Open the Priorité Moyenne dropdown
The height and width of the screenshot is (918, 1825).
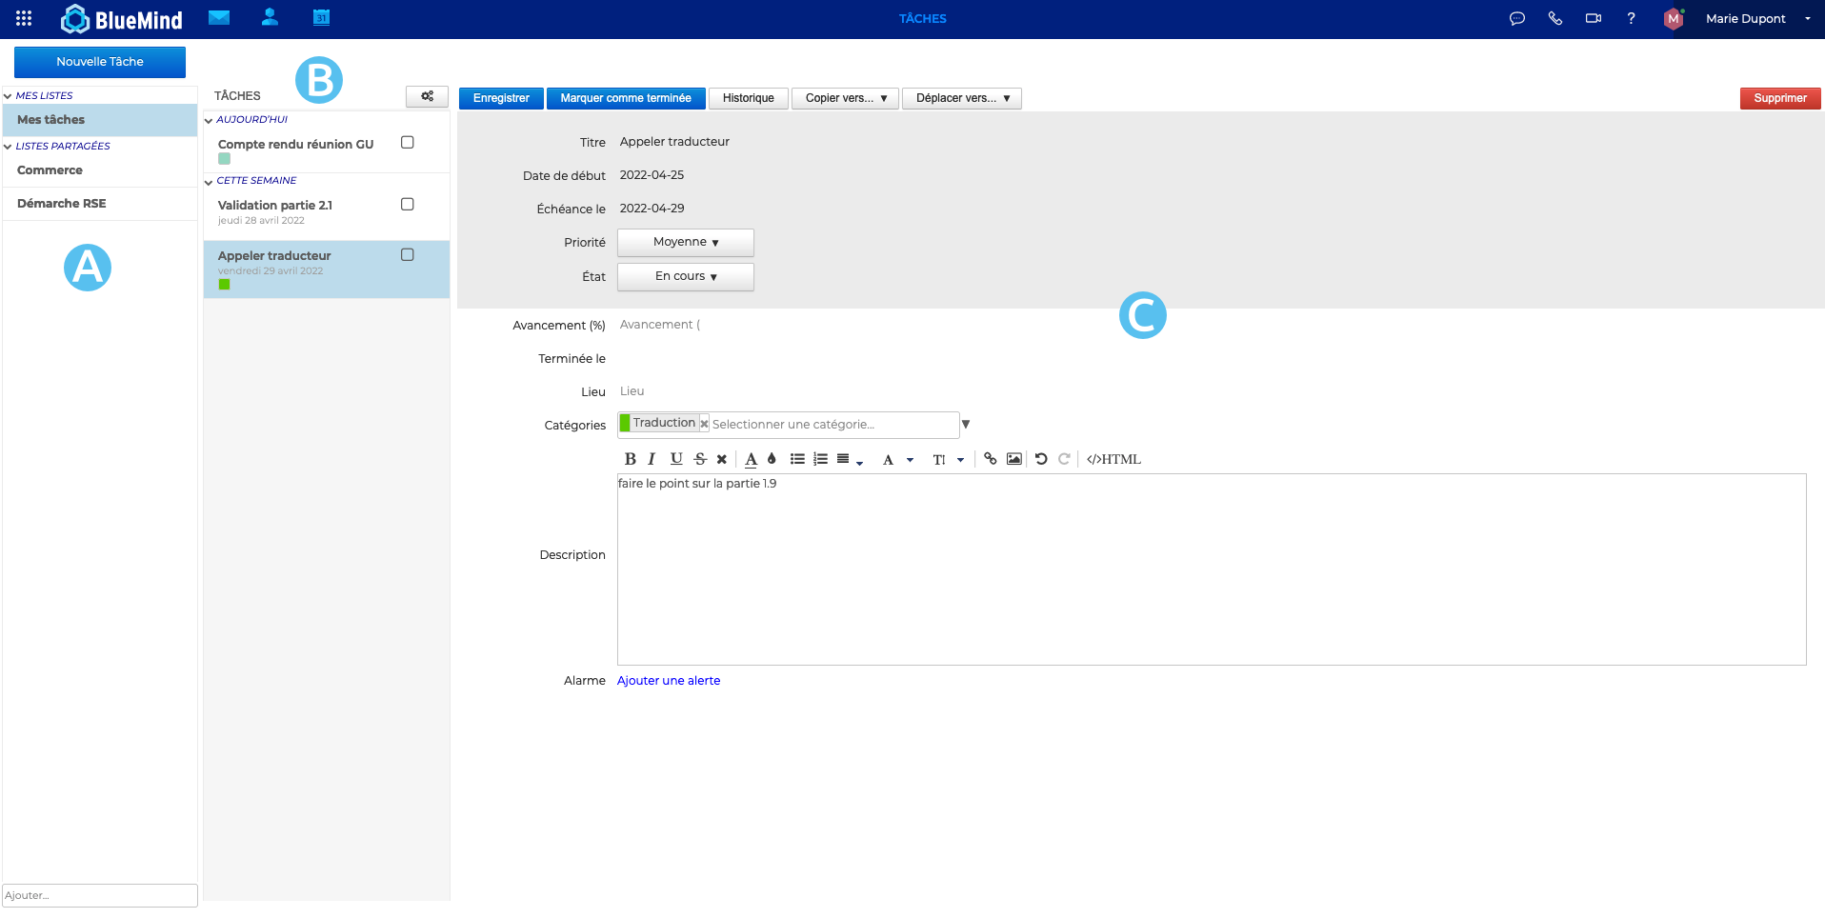point(685,243)
